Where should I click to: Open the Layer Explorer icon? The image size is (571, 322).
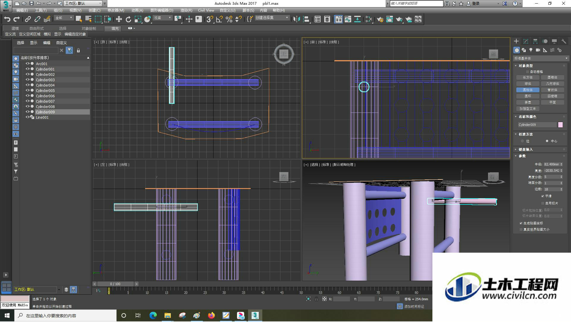tap(327, 19)
